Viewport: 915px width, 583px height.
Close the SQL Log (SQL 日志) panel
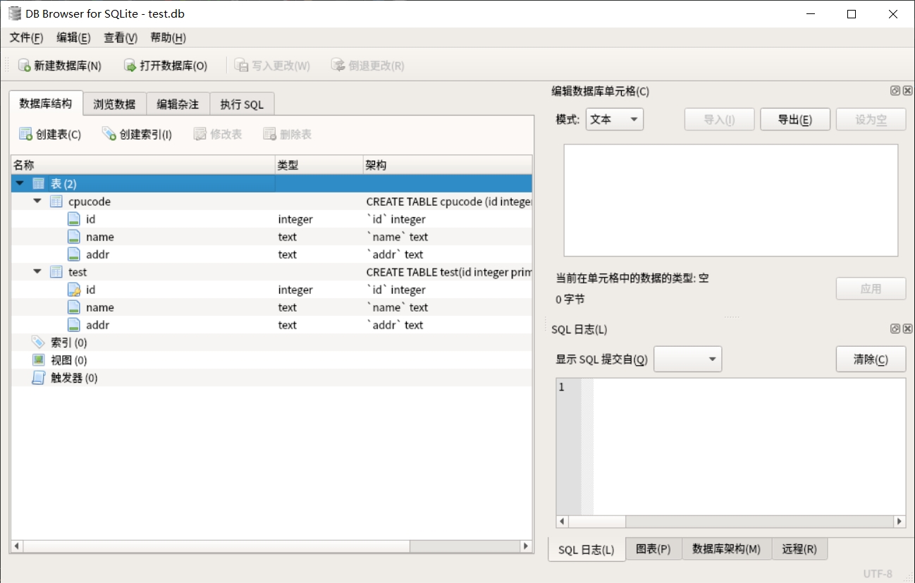pos(907,329)
